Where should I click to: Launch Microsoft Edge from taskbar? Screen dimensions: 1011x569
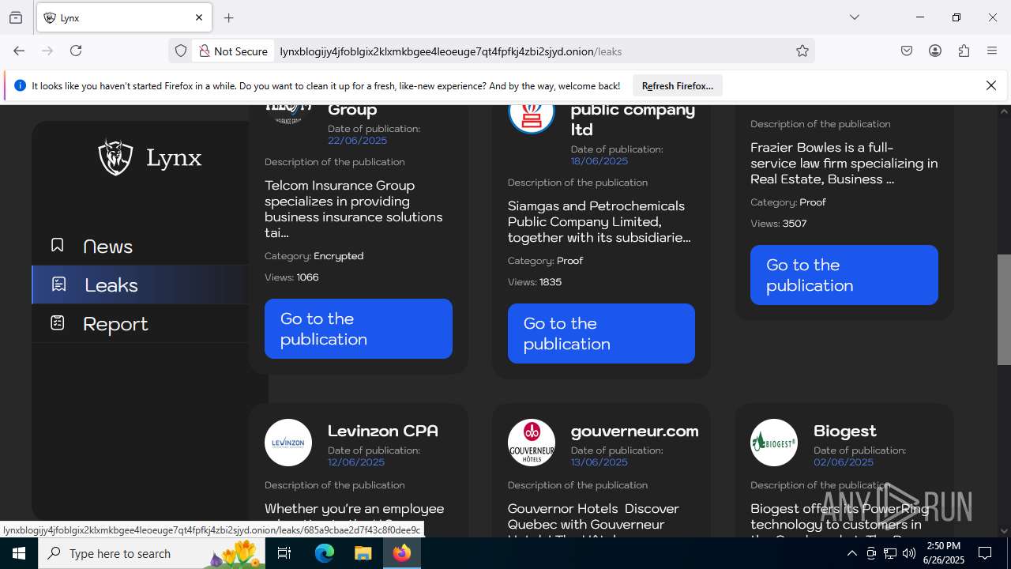325,553
